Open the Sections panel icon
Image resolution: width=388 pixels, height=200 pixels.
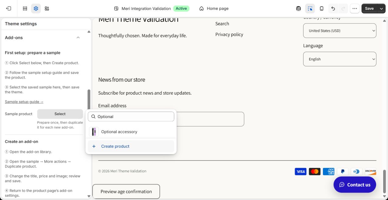pyautogui.click(x=25, y=8)
